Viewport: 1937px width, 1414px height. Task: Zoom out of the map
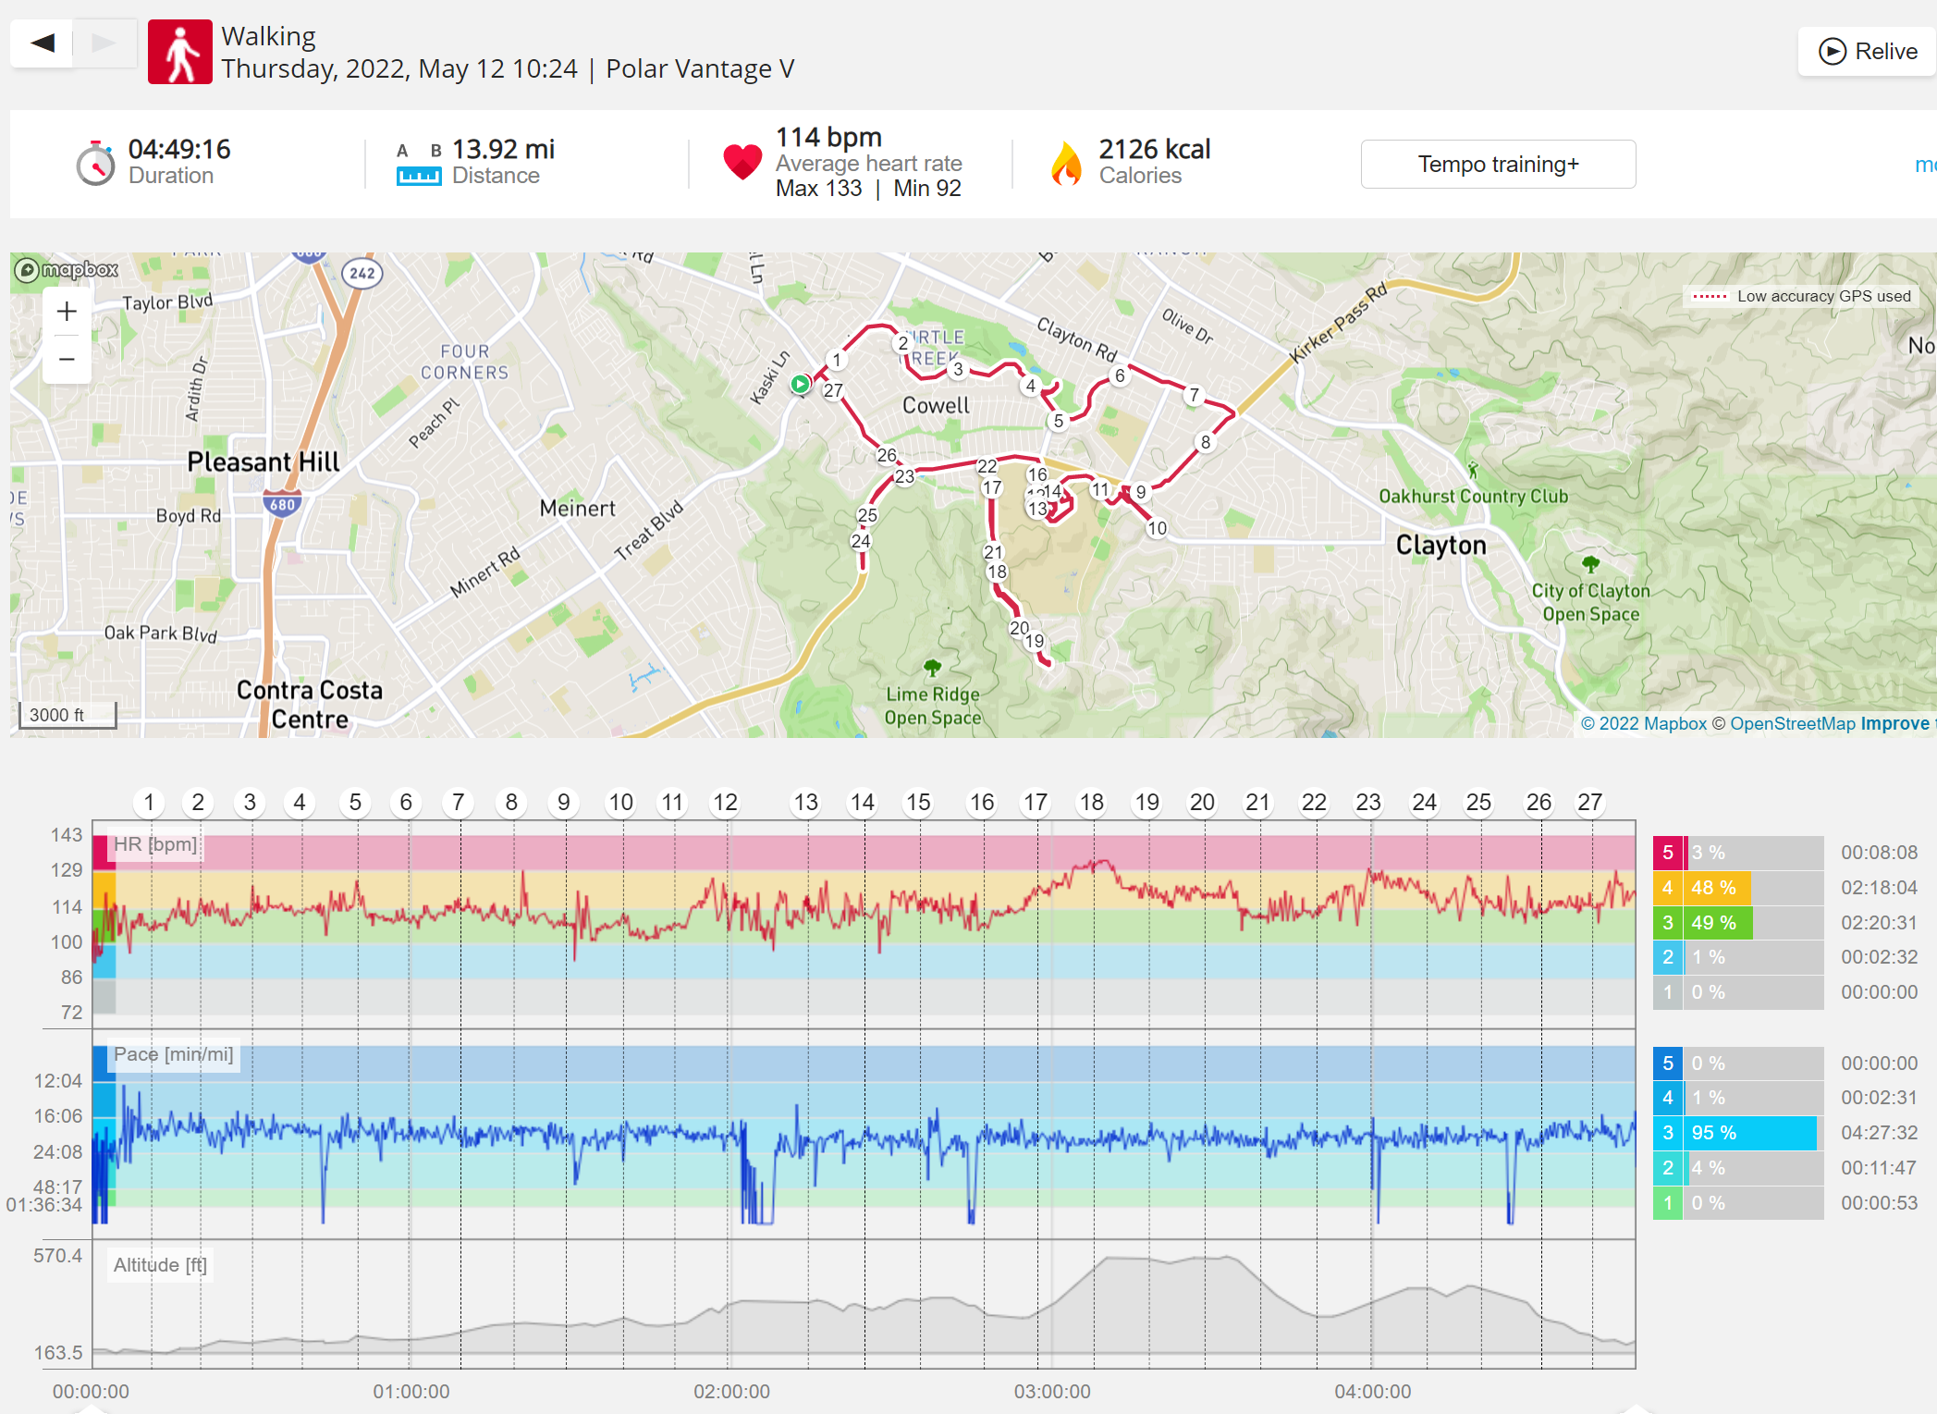pos(67,359)
